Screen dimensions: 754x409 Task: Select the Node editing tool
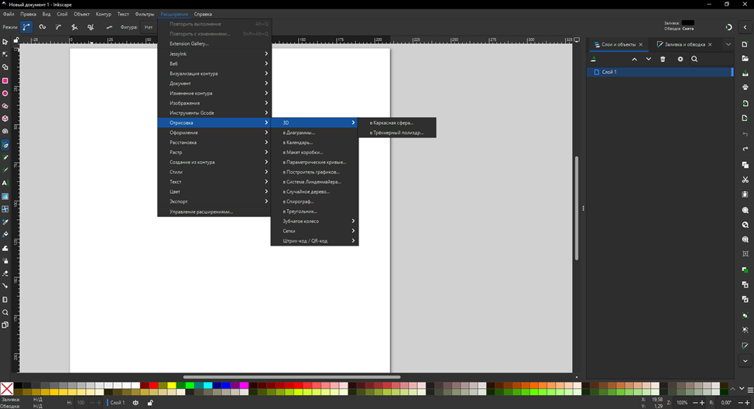[x=5, y=54]
